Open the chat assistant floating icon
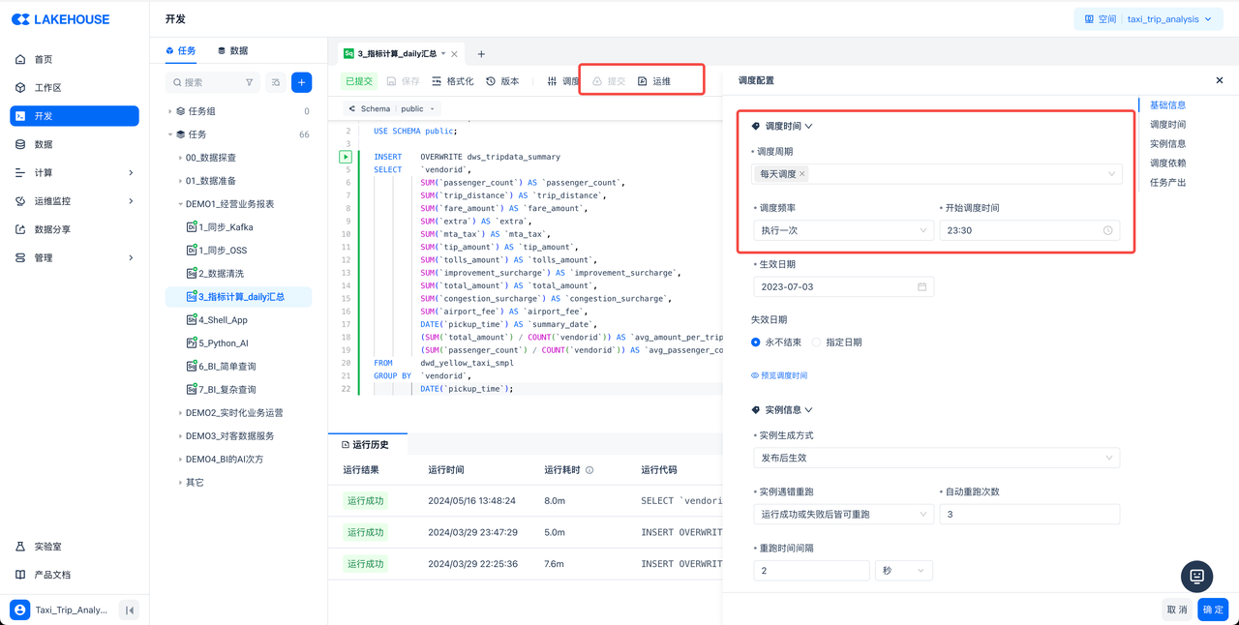 tap(1196, 576)
